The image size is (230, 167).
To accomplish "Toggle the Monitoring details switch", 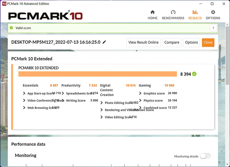I will click(x=205, y=156).
